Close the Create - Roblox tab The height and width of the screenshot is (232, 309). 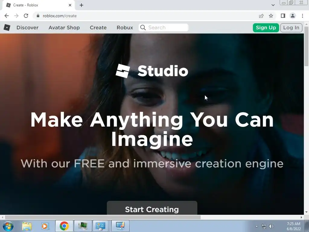[x=70, y=5]
